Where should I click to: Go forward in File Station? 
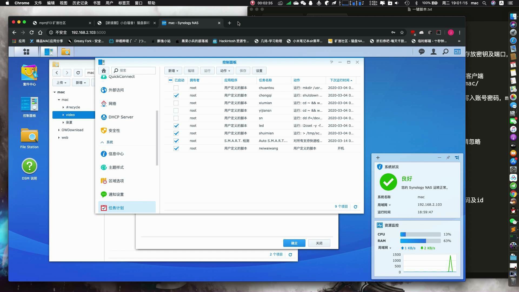(x=67, y=73)
